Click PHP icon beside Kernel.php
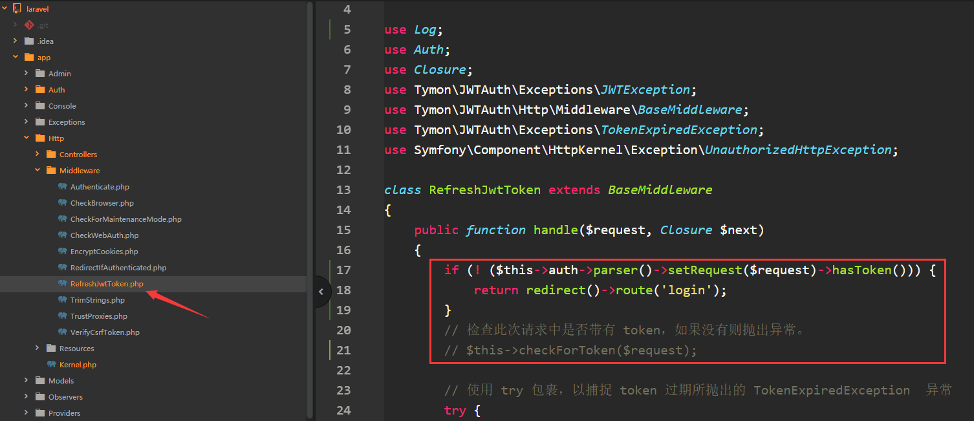This screenshot has height=421, width=974. [51, 364]
